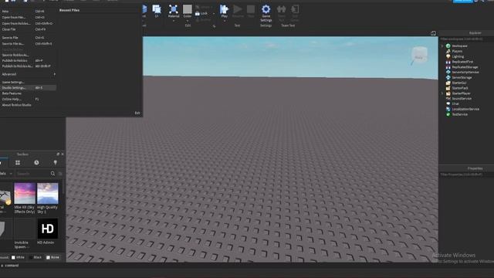Image resolution: width=494 pixels, height=278 pixels.
Task: Open the Lock tool dropdown arrow
Action: point(214,14)
